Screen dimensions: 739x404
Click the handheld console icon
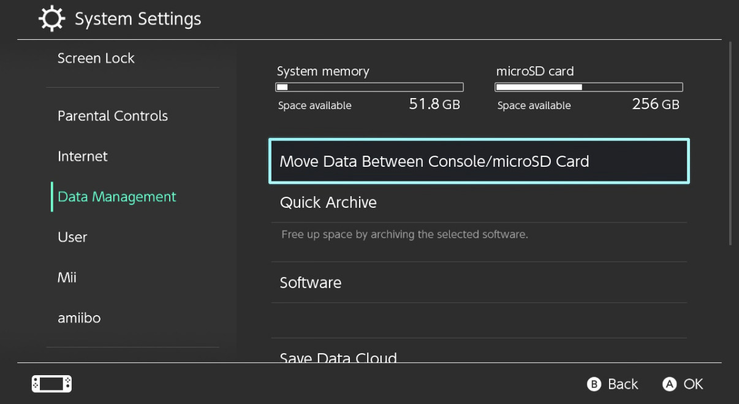click(51, 384)
